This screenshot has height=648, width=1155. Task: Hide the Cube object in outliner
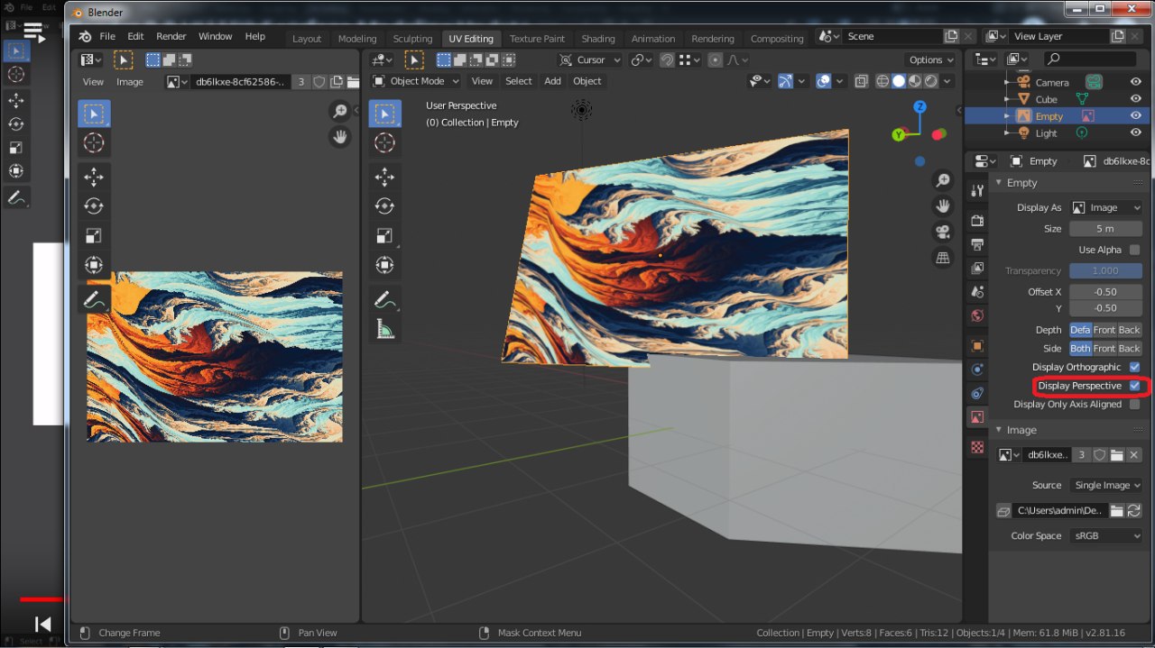1136,99
